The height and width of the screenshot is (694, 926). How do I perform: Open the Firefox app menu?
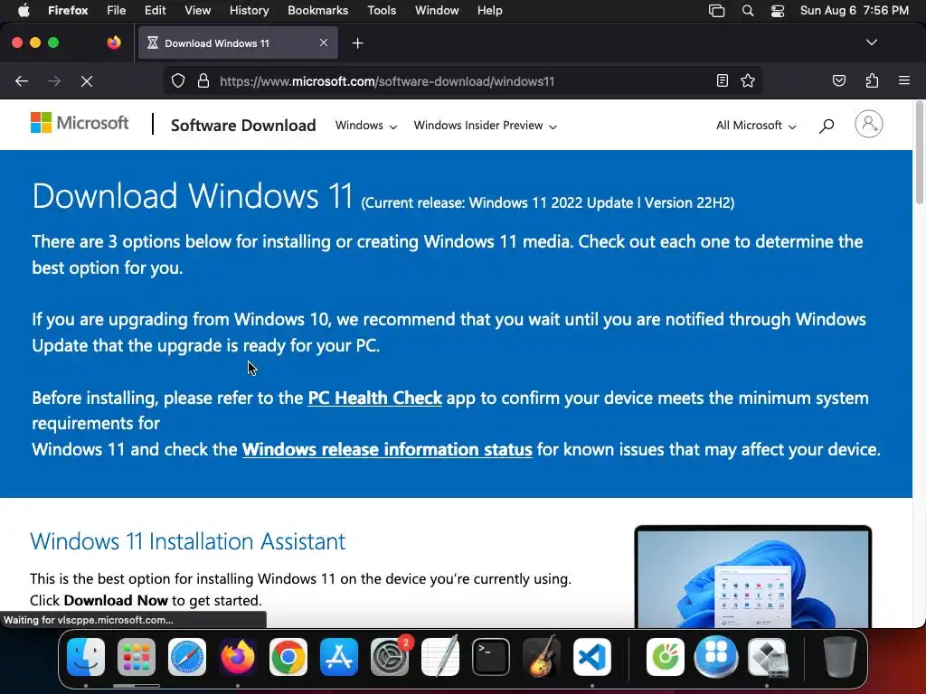pyautogui.click(x=68, y=11)
